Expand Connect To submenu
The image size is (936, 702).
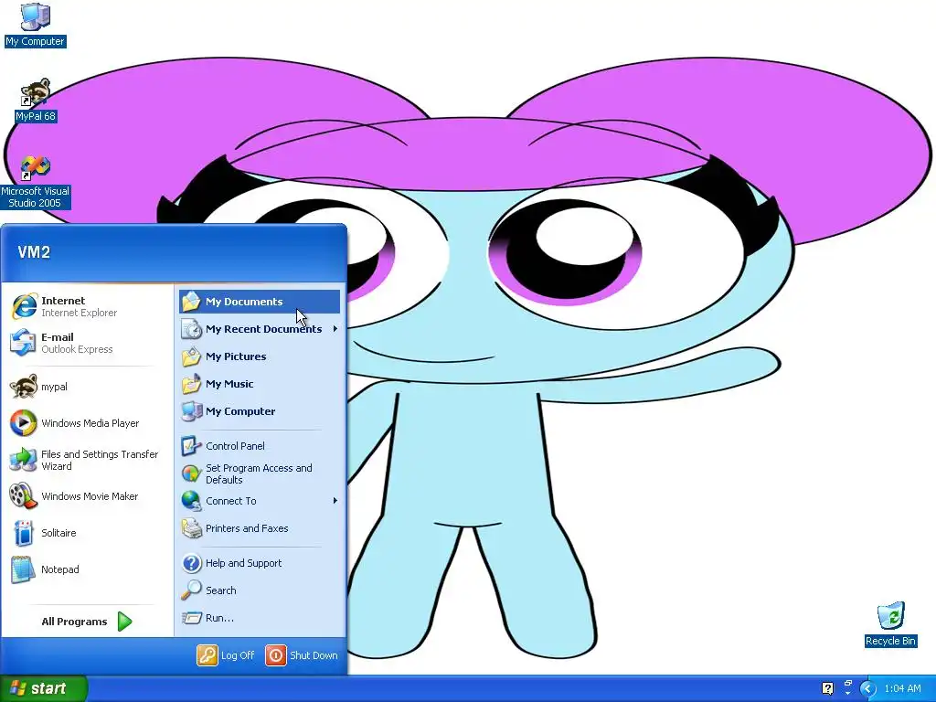click(259, 501)
